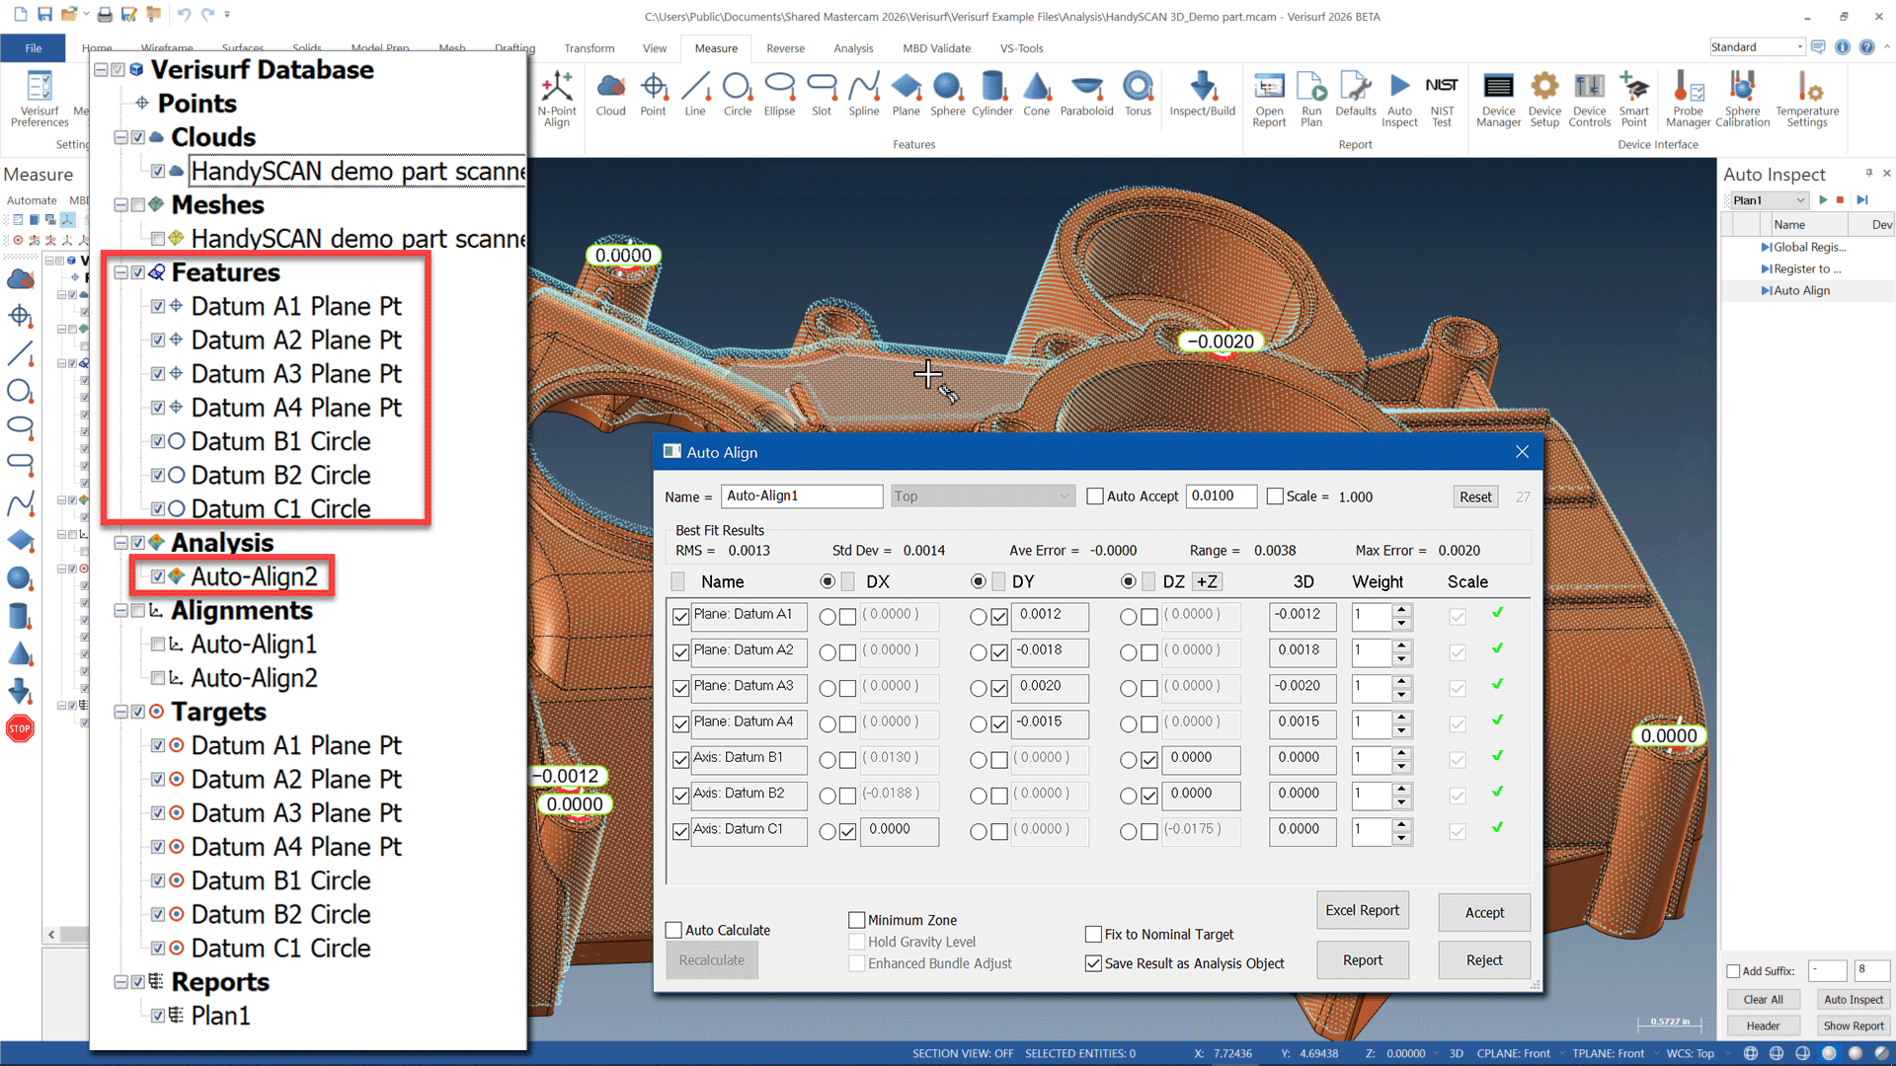Select the DX column radio button

coord(828,581)
